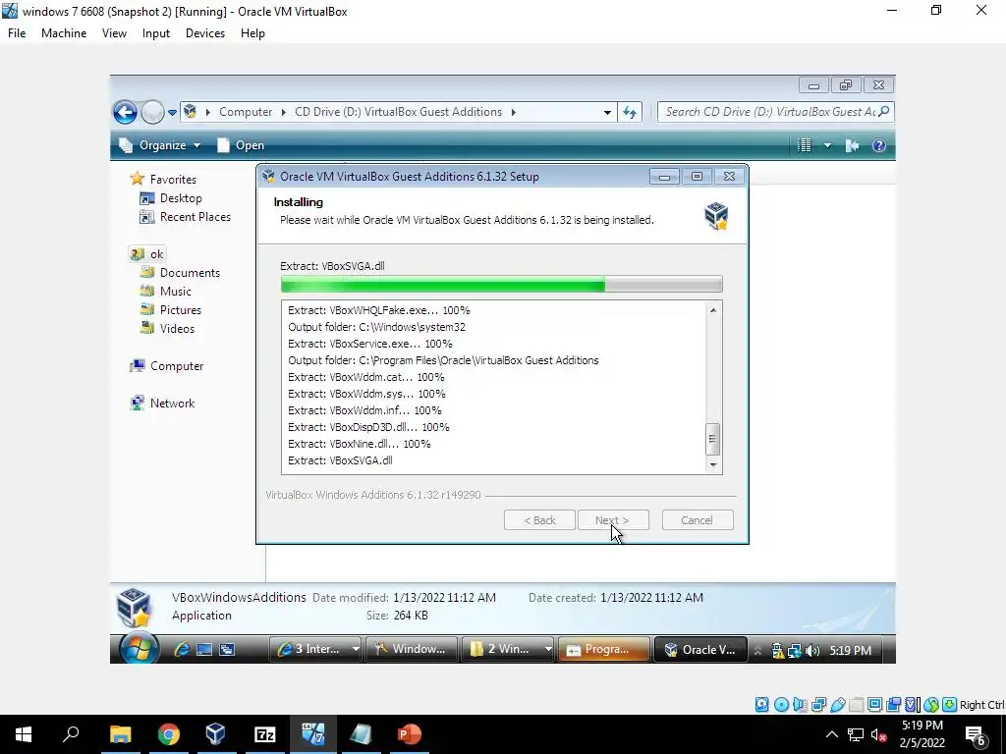The image size is (1006, 754).
Task: Click the log scroll down arrow
Action: (x=713, y=464)
